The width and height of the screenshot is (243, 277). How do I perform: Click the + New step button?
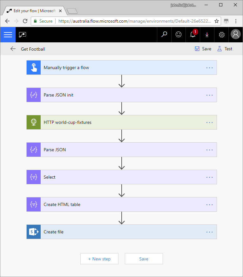(x=99, y=259)
